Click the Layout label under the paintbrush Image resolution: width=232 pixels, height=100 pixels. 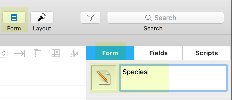pos(42,28)
